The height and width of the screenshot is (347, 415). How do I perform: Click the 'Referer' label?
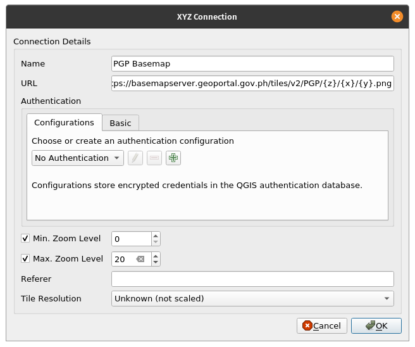(36, 279)
